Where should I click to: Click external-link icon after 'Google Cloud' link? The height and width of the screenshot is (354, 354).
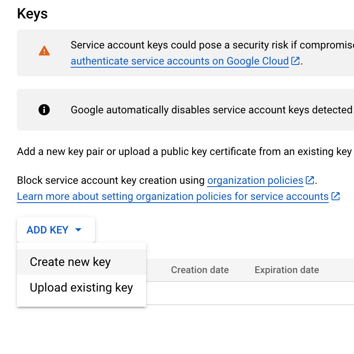click(295, 61)
